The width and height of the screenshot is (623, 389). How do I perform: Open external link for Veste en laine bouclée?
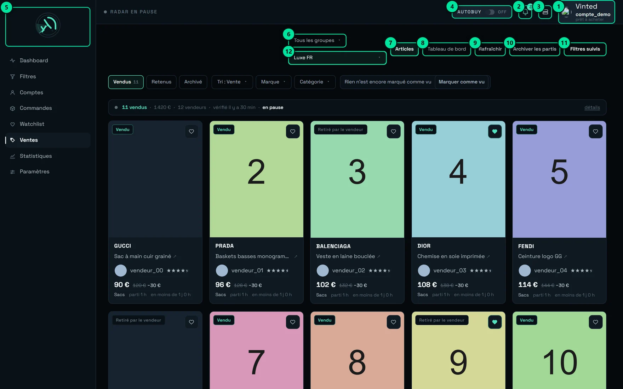click(x=379, y=256)
